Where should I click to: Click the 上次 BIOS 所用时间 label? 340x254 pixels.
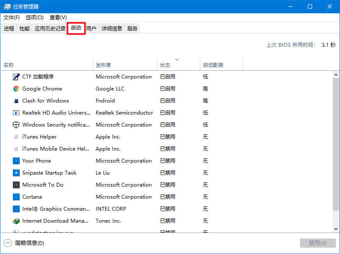point(291,45)
